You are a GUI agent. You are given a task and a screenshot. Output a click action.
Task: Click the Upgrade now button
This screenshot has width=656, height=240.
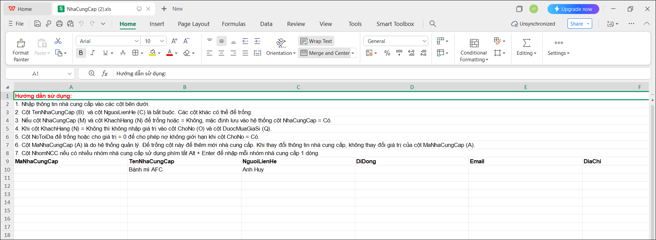pos(573,9)
